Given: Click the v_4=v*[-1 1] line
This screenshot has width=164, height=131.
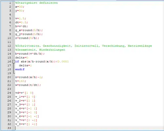Looking at the screenshot, I should click(26, 108).
